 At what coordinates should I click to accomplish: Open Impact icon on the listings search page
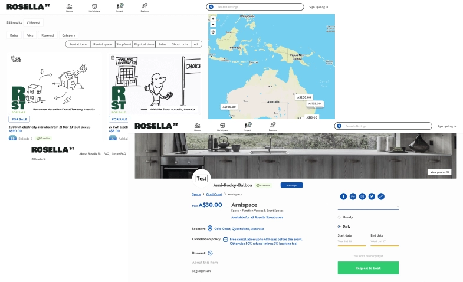click(x=120, y=6)
